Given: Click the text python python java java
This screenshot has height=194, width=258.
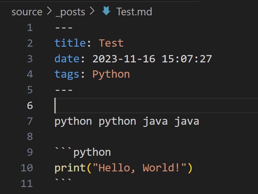Looking at the screenshot, I should pyautogui.click(x=127, y=121).
